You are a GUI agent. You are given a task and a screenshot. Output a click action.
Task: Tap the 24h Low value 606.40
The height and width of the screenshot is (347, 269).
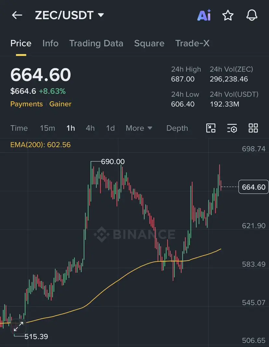point(183,104)
